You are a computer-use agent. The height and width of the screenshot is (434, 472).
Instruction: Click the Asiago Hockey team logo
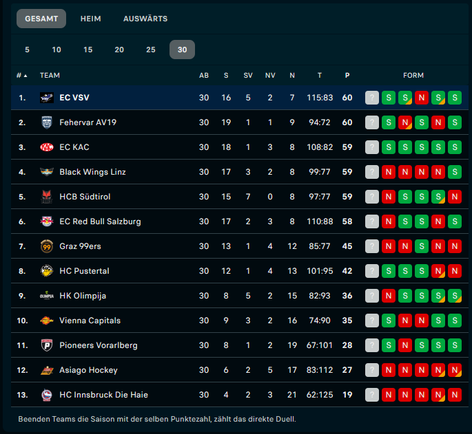(47, 370)
